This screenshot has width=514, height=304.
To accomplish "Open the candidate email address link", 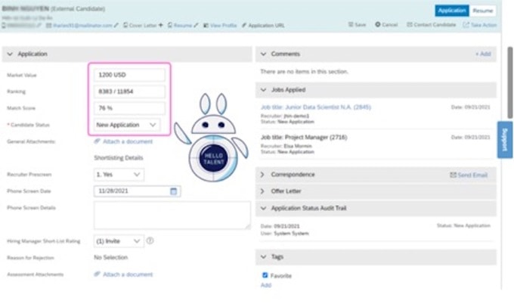I will click(x=82, y=25).
